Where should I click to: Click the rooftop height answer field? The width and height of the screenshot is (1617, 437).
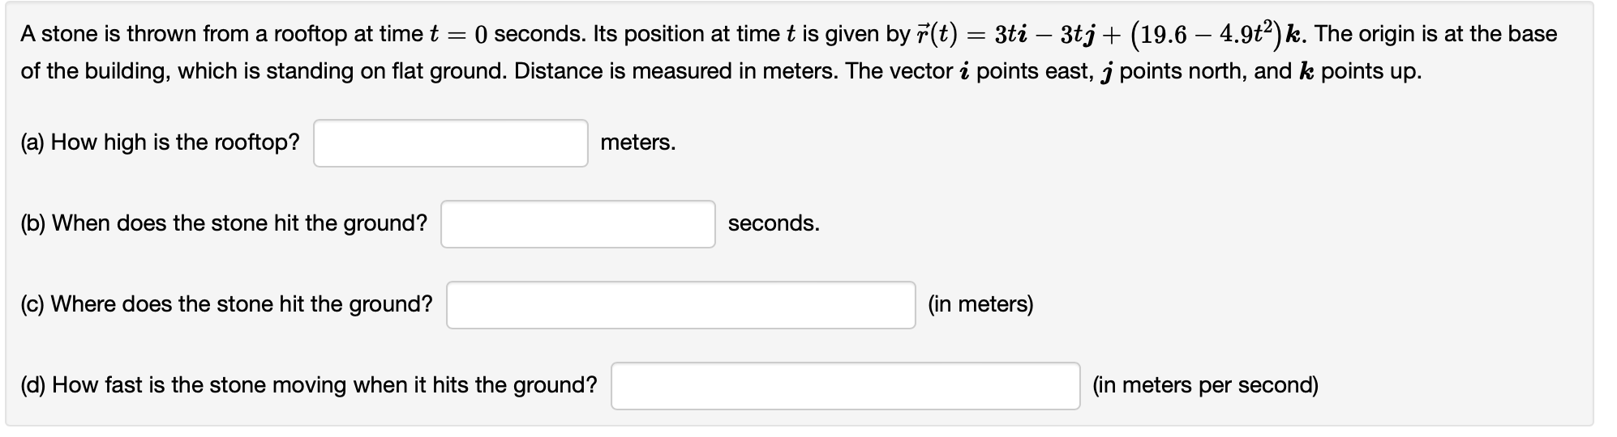coord(451,143)
